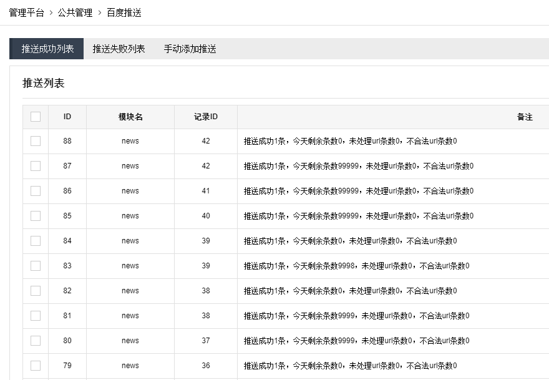Check the checkbox for record ID 86
This screenshot has width=549, height=380.
(35, 191)
